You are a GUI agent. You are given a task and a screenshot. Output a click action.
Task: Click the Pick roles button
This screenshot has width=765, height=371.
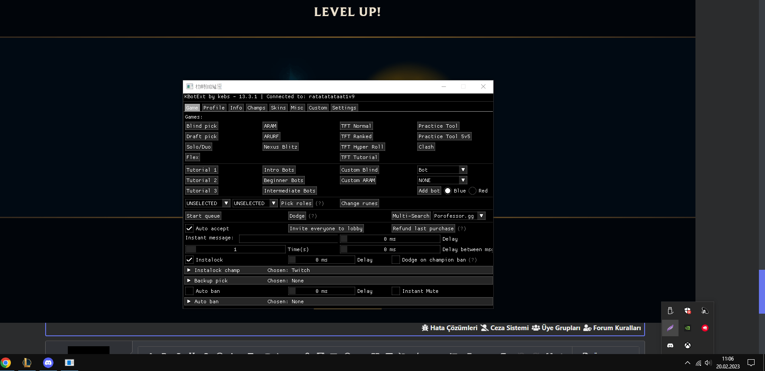(296, 203)
